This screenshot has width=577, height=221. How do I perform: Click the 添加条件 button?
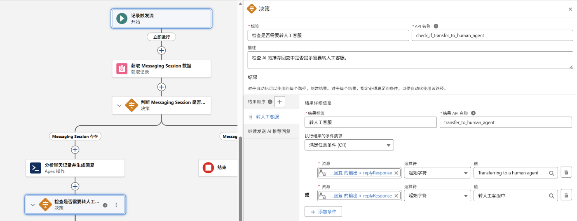click(x=323, y=212)
